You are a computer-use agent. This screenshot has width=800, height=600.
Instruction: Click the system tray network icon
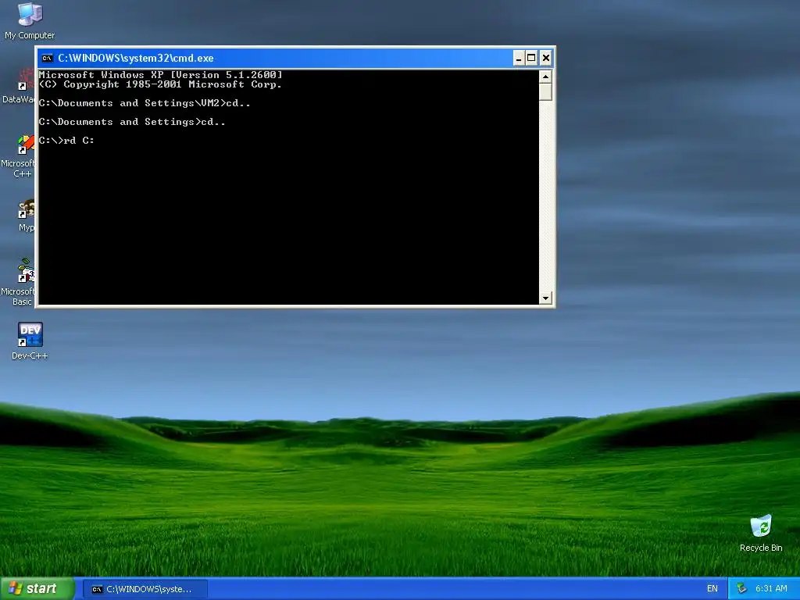[741, 588]
